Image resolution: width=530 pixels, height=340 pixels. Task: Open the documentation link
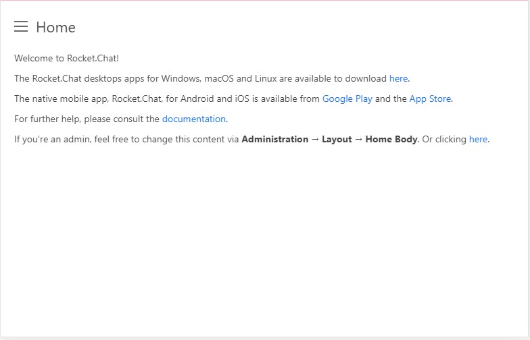[193, 119]
